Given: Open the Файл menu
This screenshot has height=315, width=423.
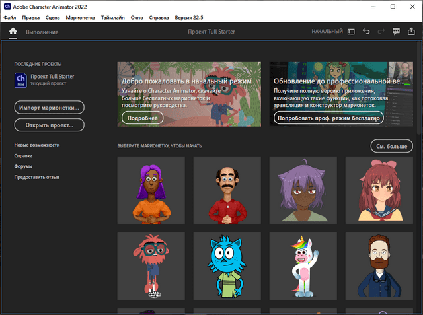Looking at the screenshot, I should [10, 18].
